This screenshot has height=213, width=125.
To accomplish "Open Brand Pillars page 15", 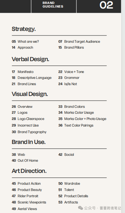I will [x=71, y=47].
